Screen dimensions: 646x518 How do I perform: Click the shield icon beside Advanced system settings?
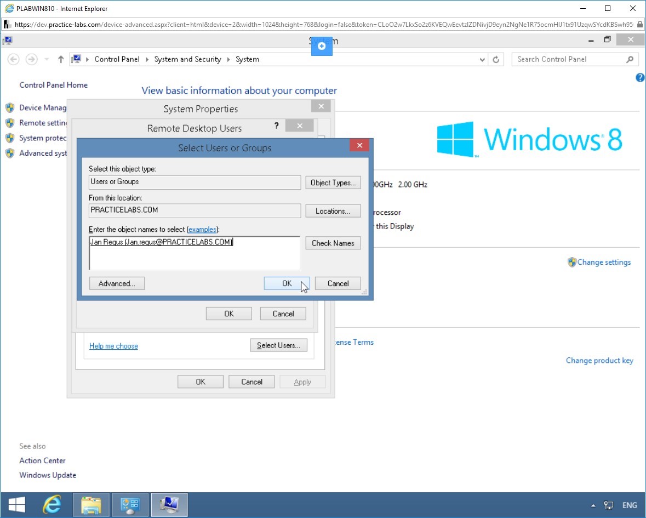10,153
